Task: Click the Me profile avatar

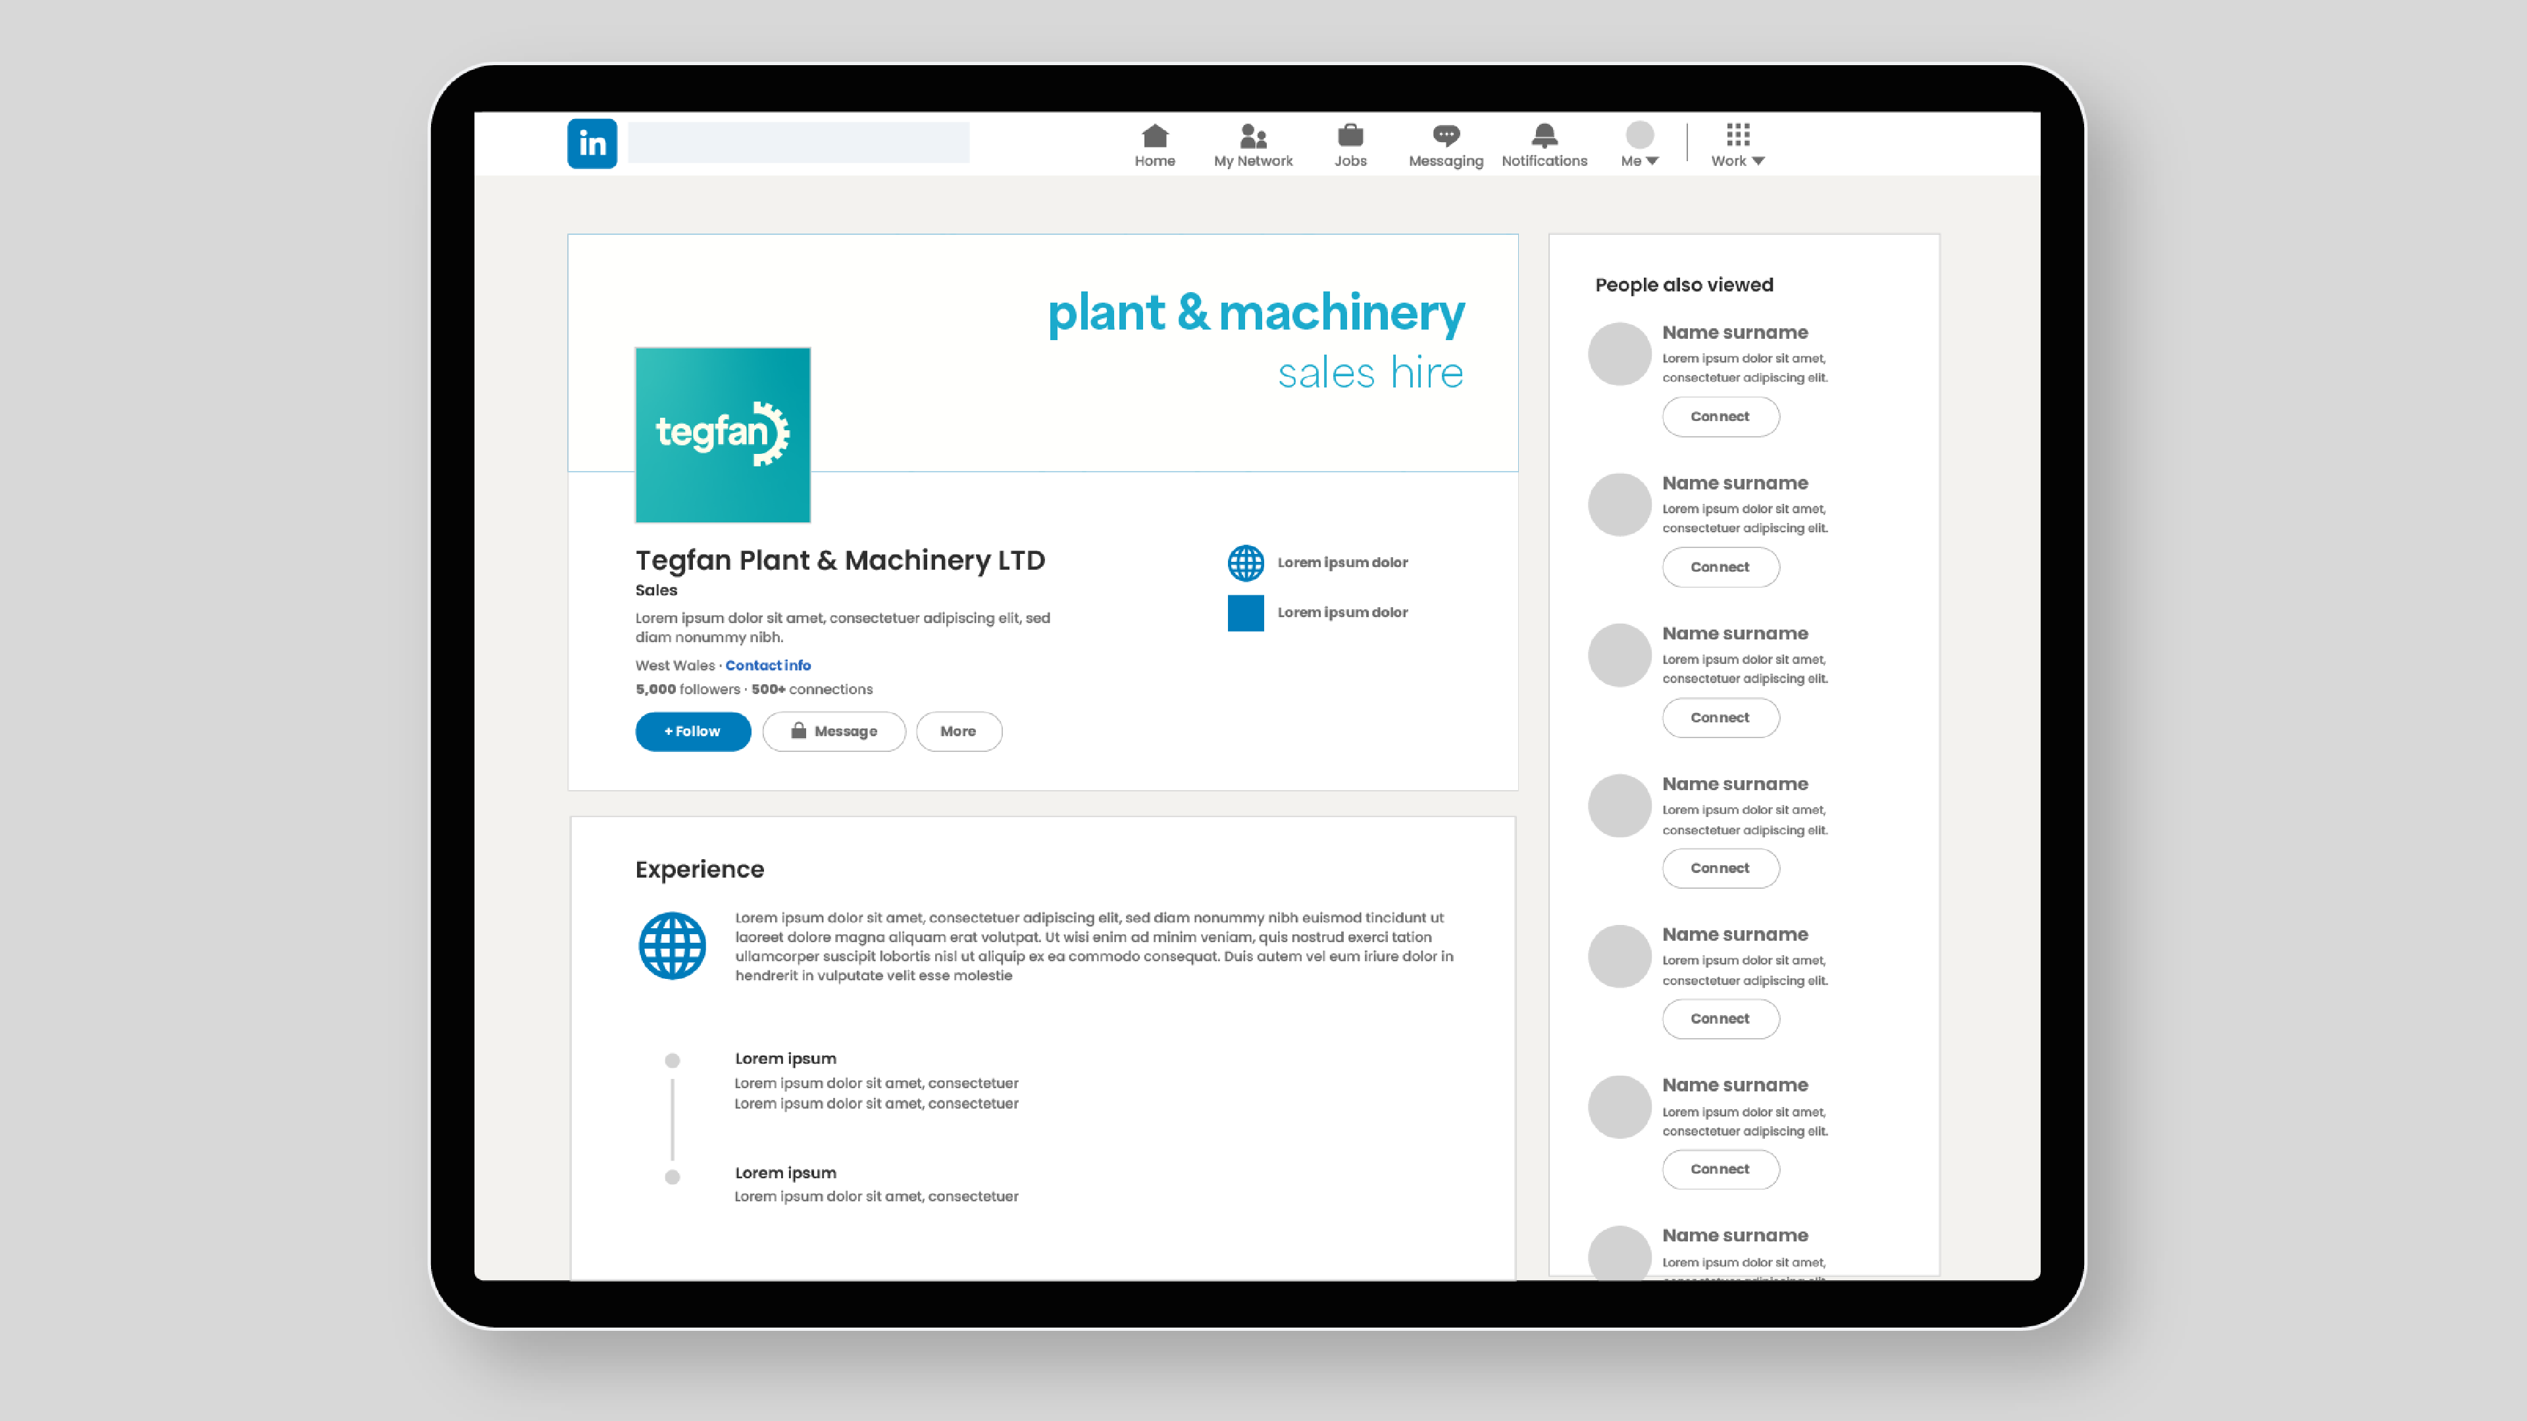Action: (x=1639, y=134)
